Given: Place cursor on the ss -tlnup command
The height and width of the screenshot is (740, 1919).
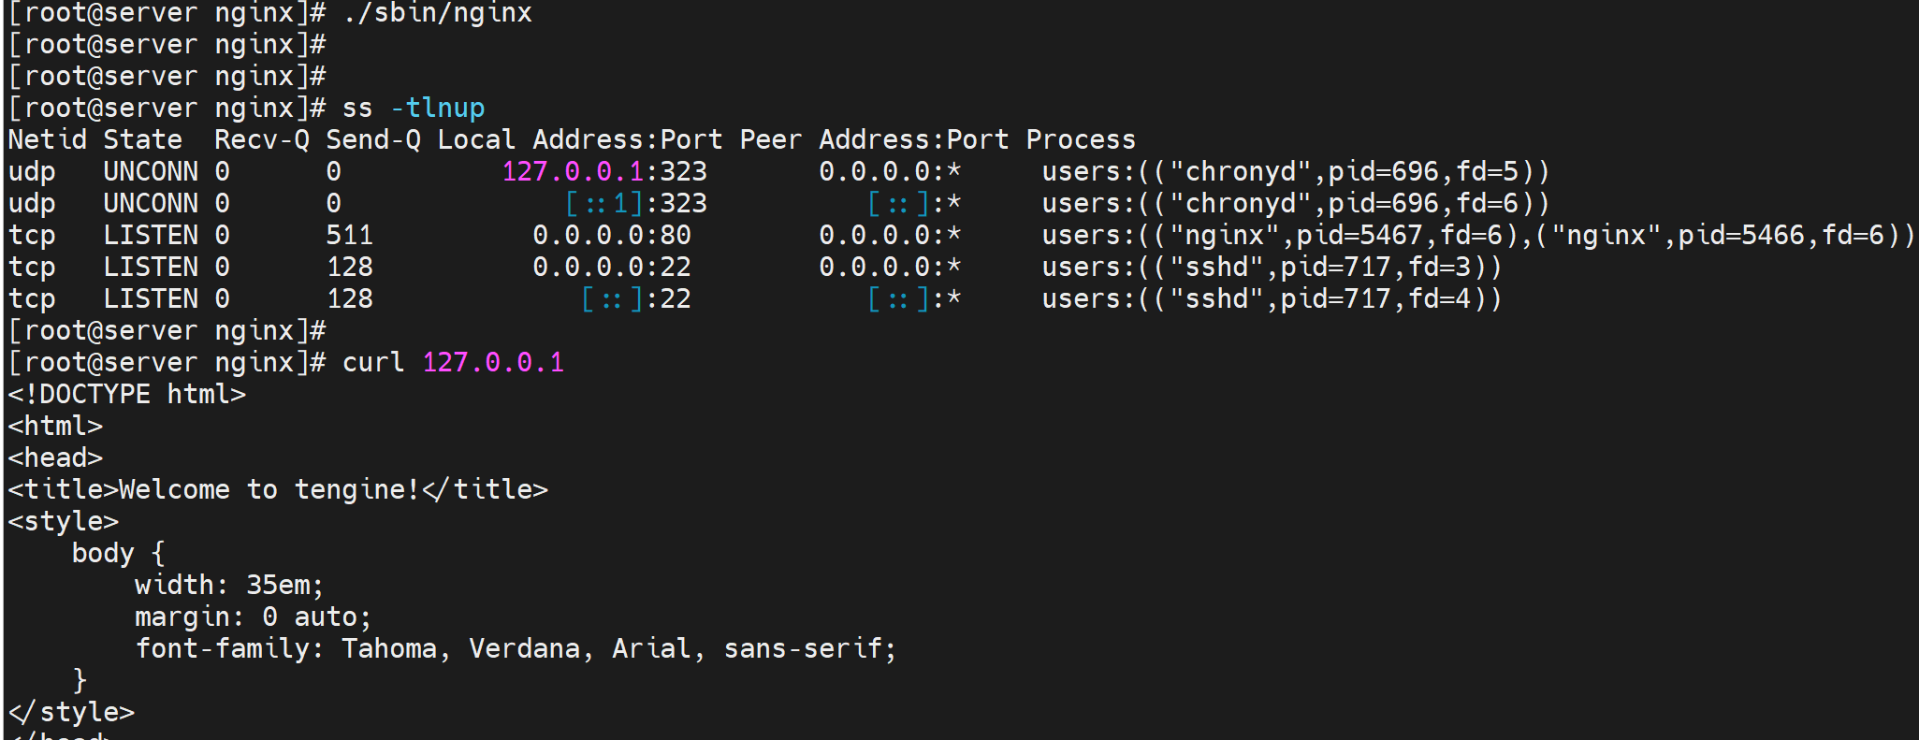Looking at the screenshot, I should click(x=413, y=109).
